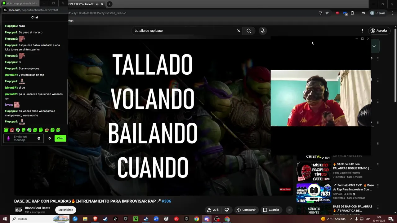
Task: Dislike the video with thumbs down
Action: (x=227, y=210)
